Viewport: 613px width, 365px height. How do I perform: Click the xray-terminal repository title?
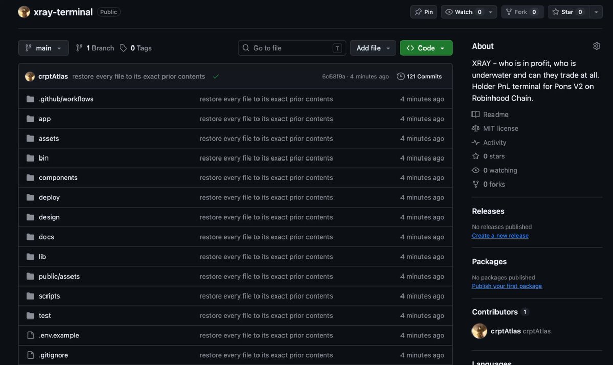[63, 12]
